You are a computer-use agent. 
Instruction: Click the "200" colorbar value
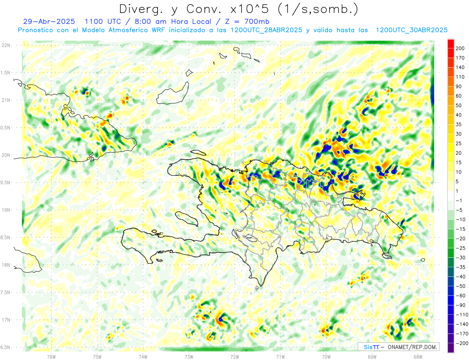(461, 48)
